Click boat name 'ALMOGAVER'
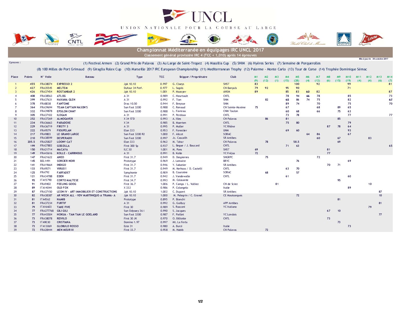Viewport: 401px width, 310px height. (x=65, y=119)
